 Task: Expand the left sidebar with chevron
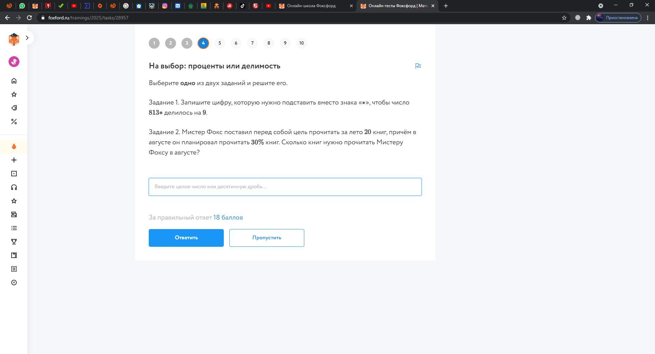tap(27, 38)
